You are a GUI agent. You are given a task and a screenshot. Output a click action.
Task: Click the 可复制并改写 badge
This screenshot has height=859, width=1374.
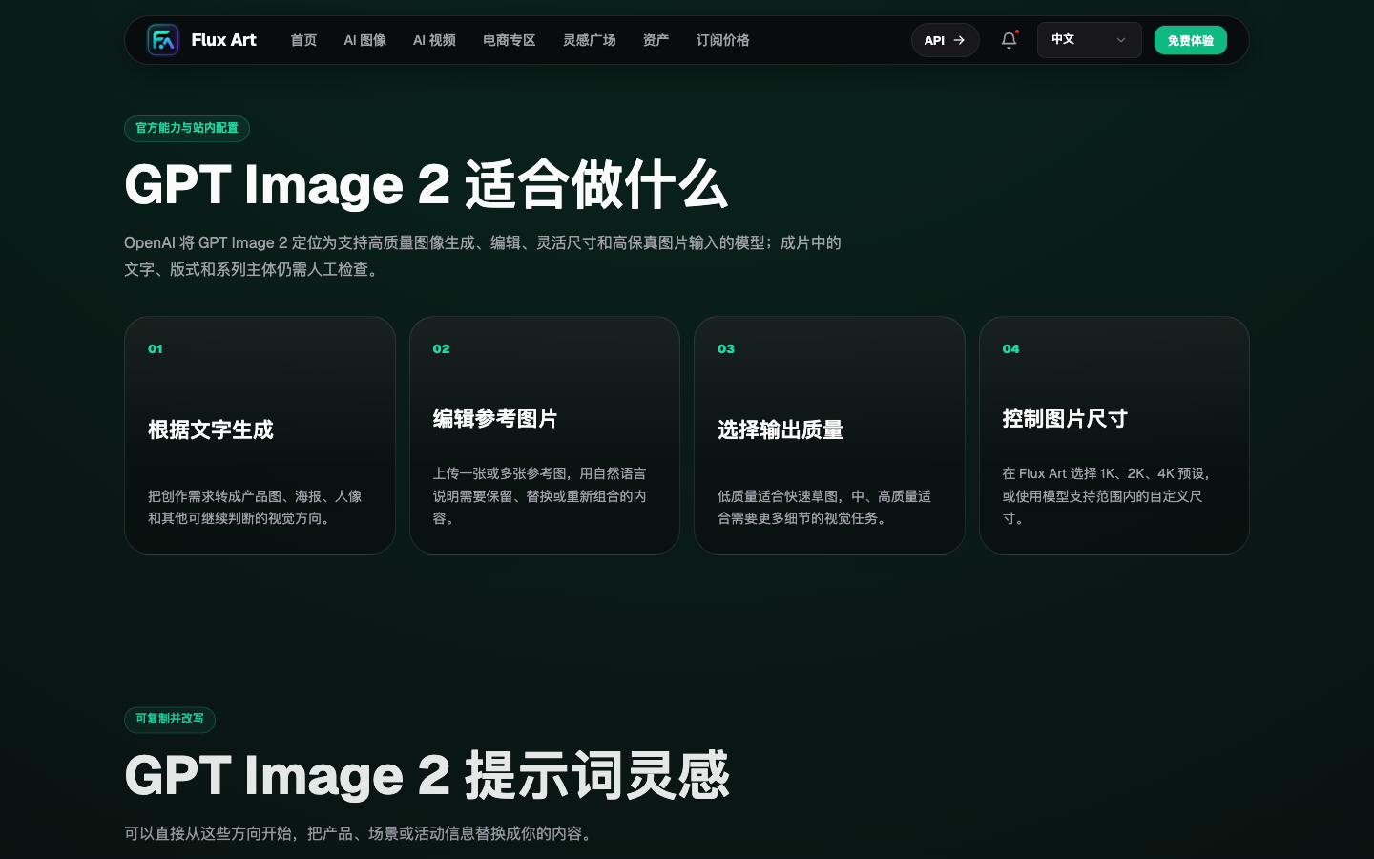pyautogui.click(x=170, y=719)
